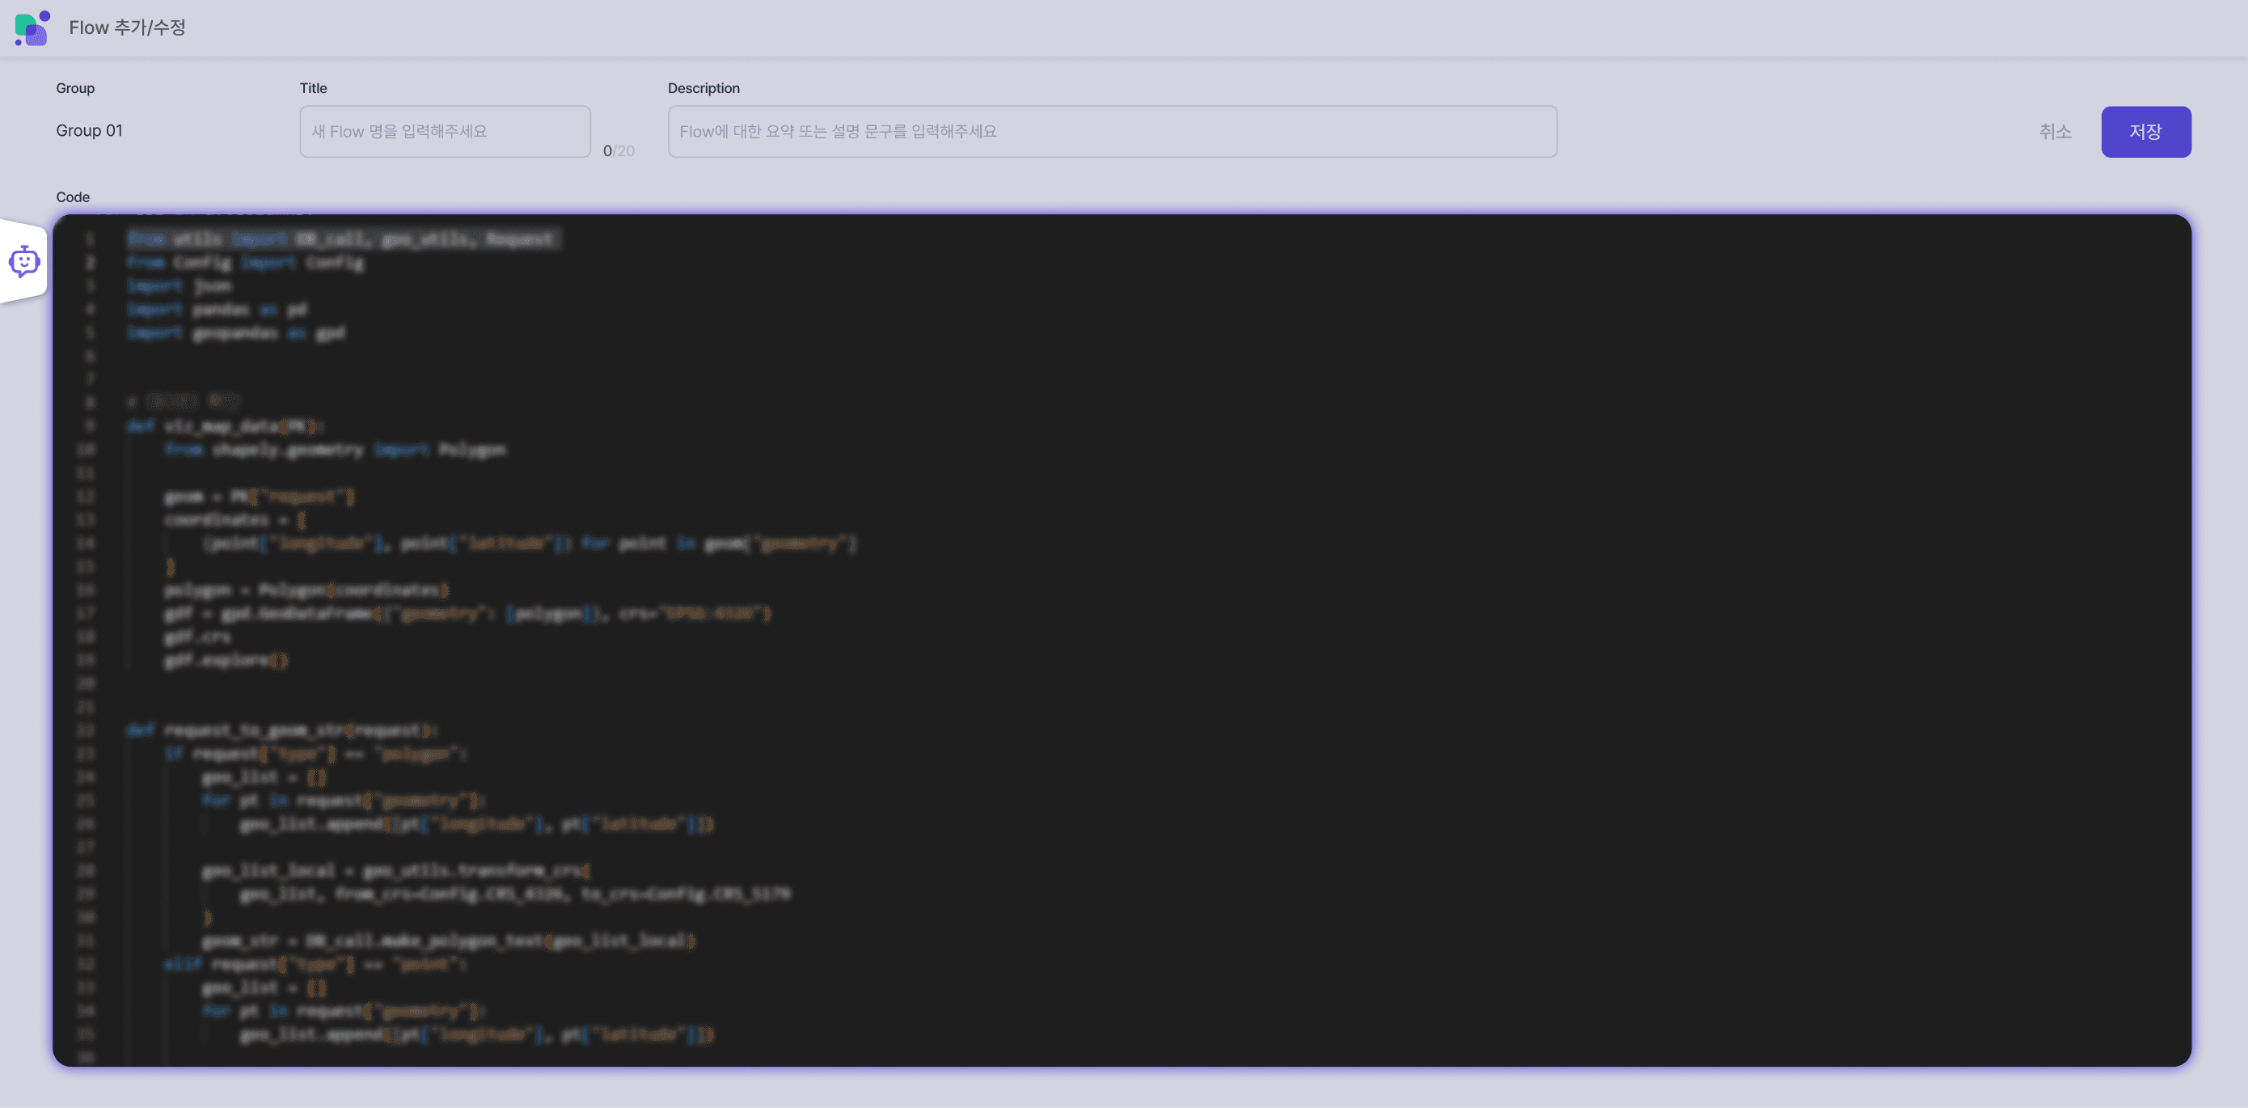Click inside the Code editor area
This screenshot has width=2248, height=1108.
(1122, 640)
